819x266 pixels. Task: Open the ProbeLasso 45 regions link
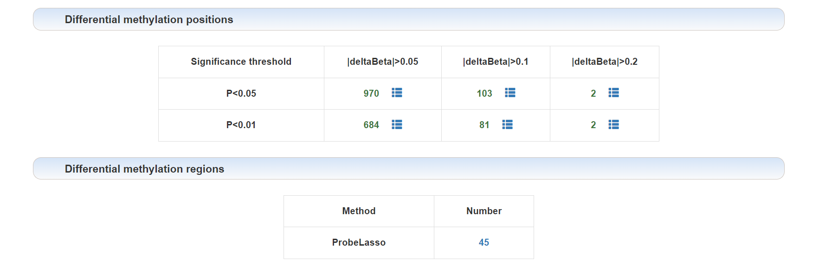pos(484,242)
